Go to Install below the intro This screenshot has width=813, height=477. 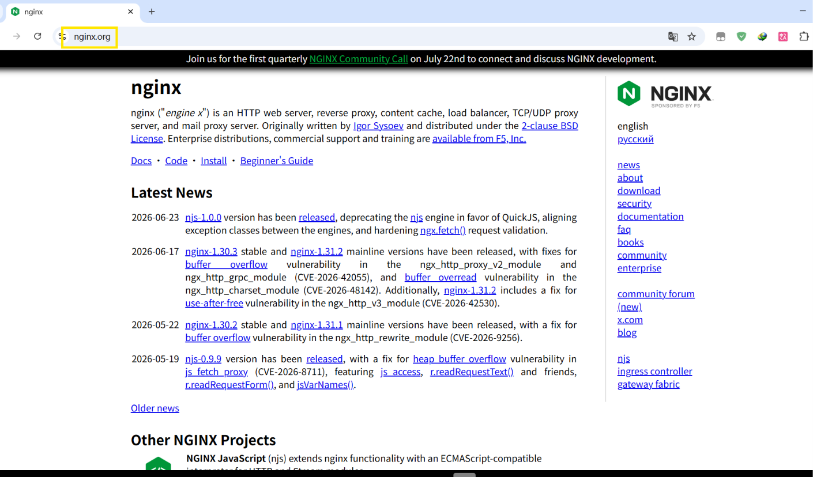coord(214,161)
